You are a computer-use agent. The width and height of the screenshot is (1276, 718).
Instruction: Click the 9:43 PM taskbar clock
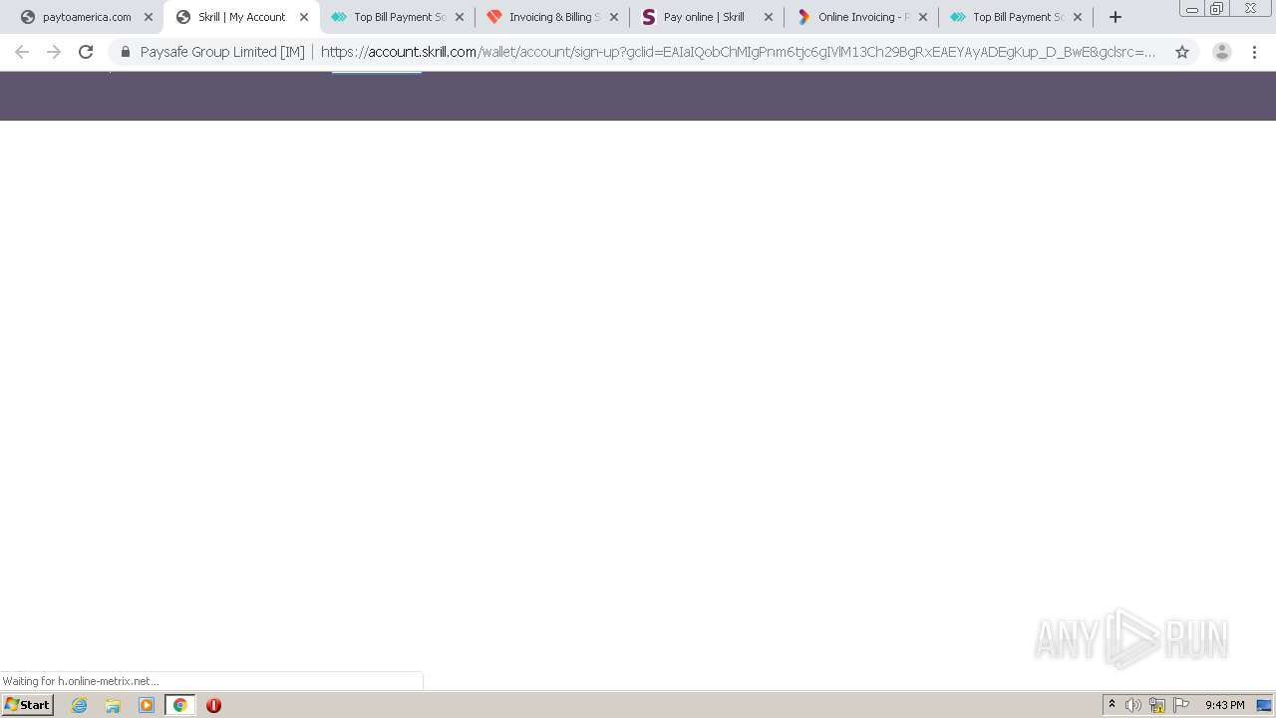click(1224, 705)
